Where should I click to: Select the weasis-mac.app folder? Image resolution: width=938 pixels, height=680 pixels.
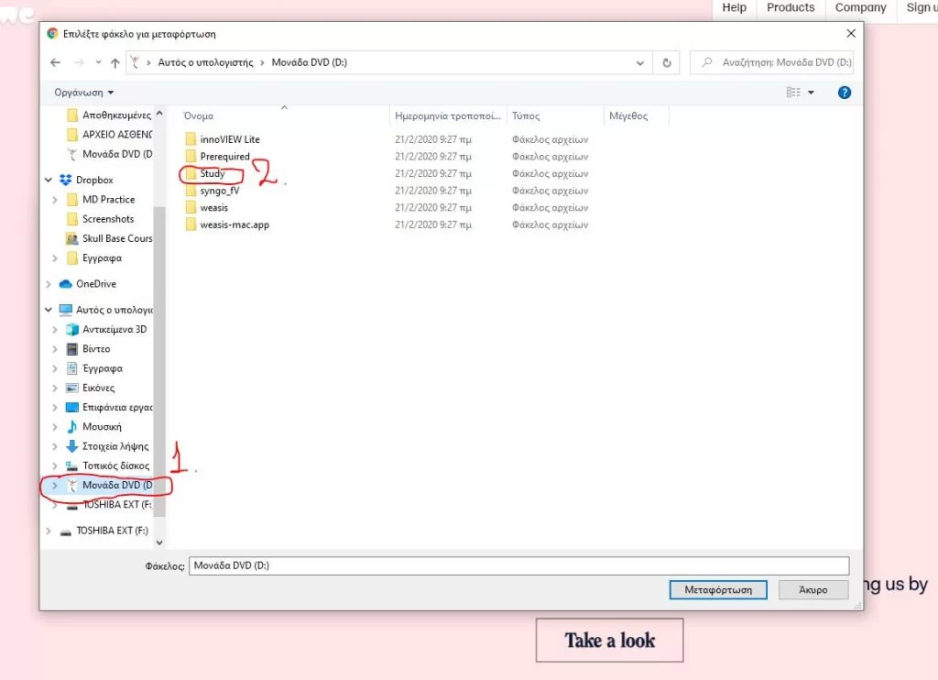tap(234, 225)
